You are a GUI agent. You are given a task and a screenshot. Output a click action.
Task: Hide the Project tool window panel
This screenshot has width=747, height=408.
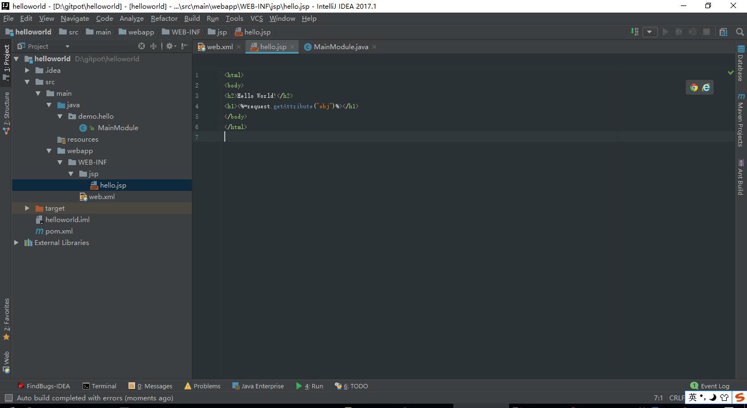(185, 46)
